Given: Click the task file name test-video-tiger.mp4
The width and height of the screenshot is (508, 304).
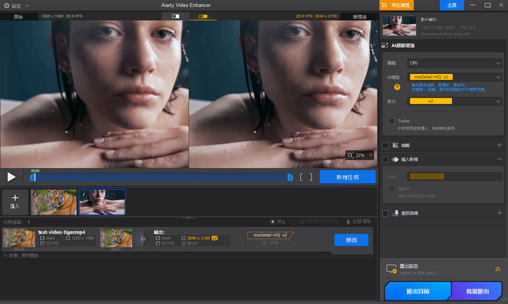Looking at the screenshot, I should click(62, 232).
